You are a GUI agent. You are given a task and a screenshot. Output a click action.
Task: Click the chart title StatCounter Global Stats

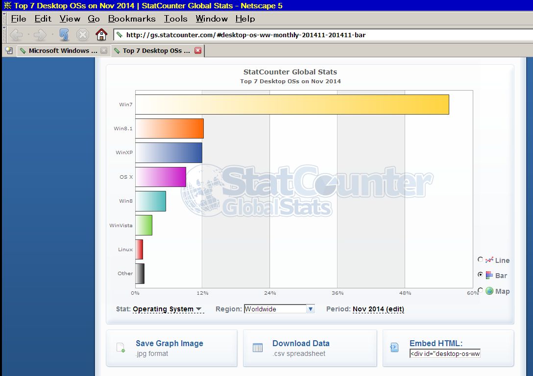(x=291, y=72)
